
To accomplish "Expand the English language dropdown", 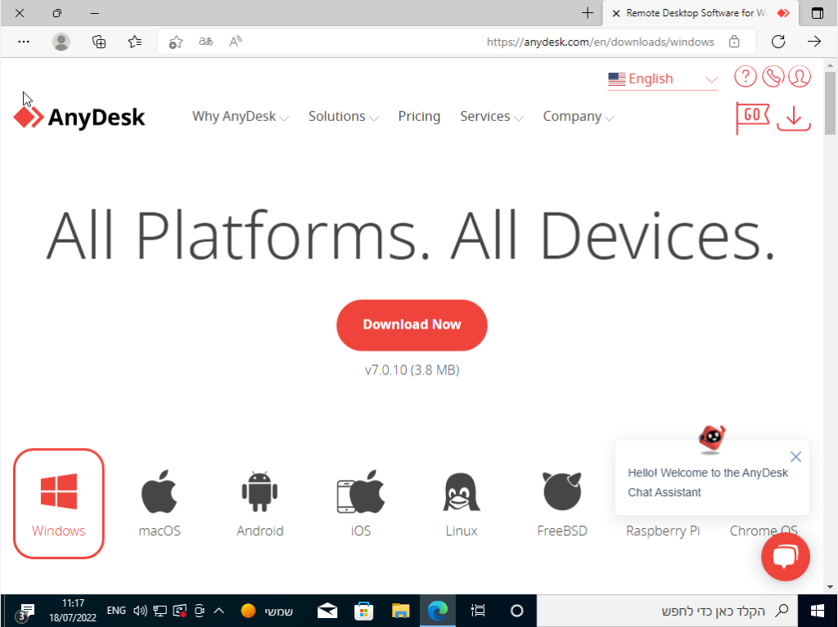I will 663,79.
